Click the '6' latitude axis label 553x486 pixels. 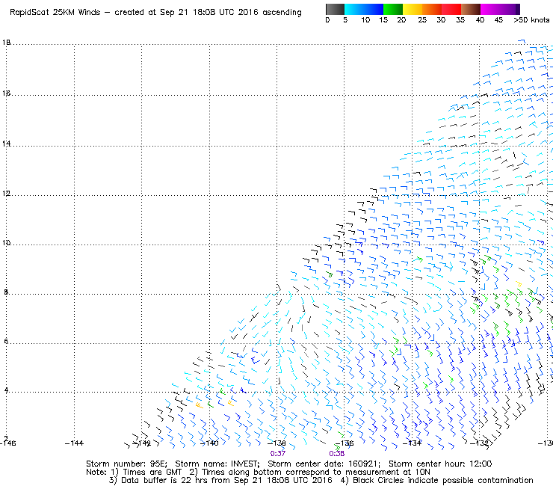point(6,341)
